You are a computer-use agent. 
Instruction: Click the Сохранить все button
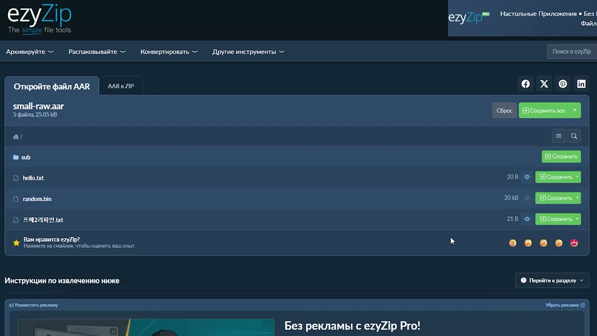click(x=544, y=110)
